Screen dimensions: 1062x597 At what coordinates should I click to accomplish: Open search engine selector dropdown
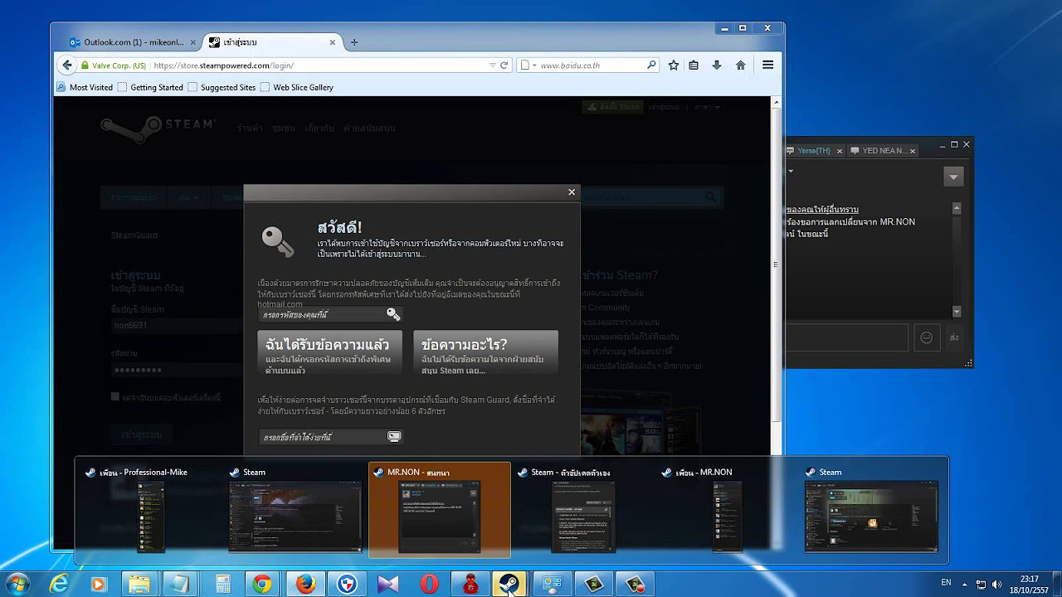click(x=529, y=66)
